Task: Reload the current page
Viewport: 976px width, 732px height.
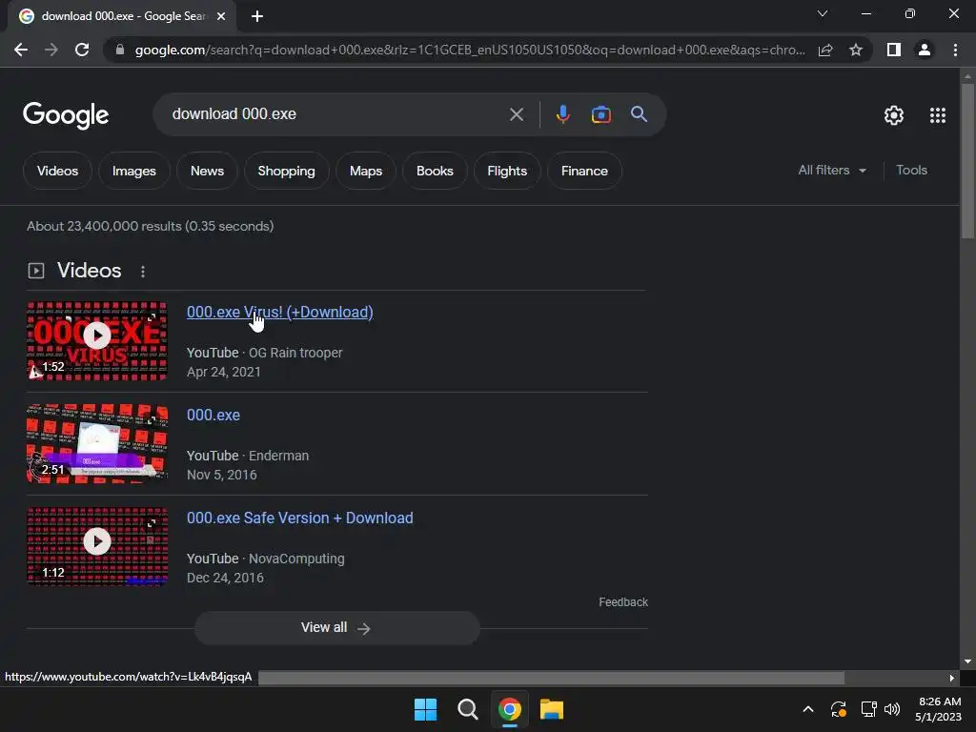Action: point(82,50)
